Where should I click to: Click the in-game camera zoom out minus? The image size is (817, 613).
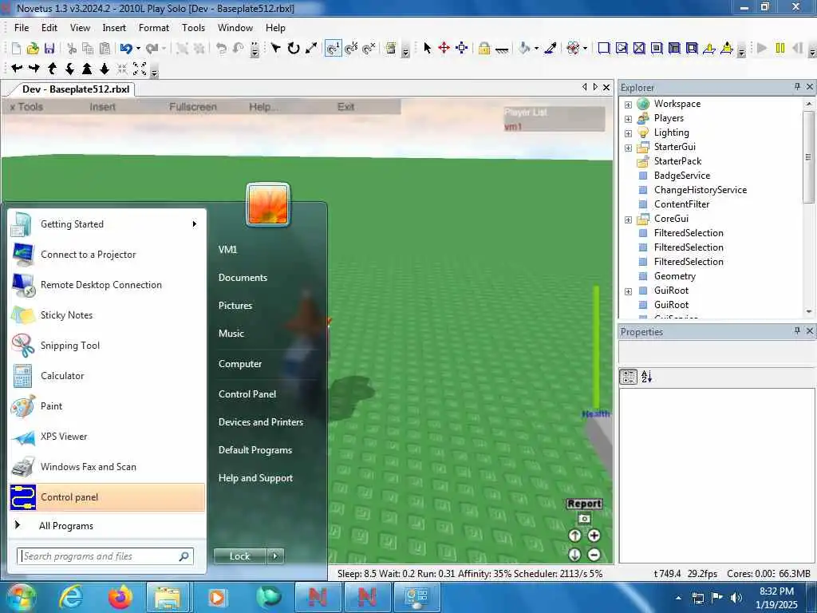pos(594,555)
